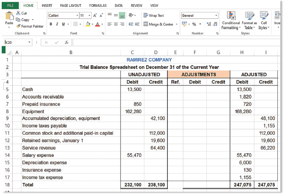The height and width of the screenshot is (196, 285).
Task: Select column B header
Action: [x=71, y=52]
